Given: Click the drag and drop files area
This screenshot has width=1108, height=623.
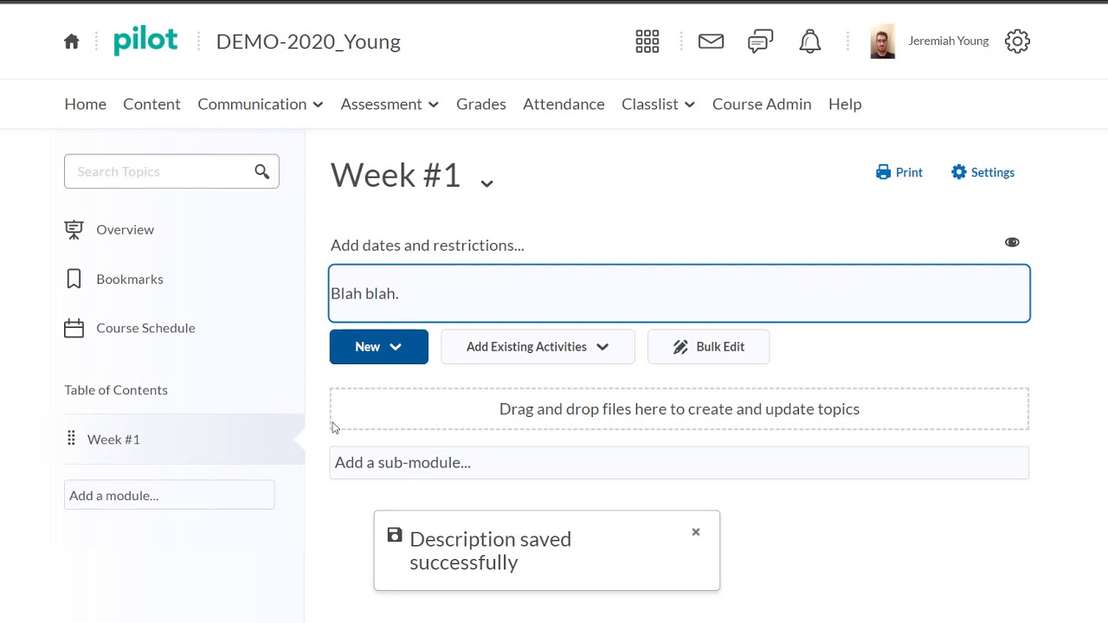Looking at the screenshot, I should pos(680,408).
